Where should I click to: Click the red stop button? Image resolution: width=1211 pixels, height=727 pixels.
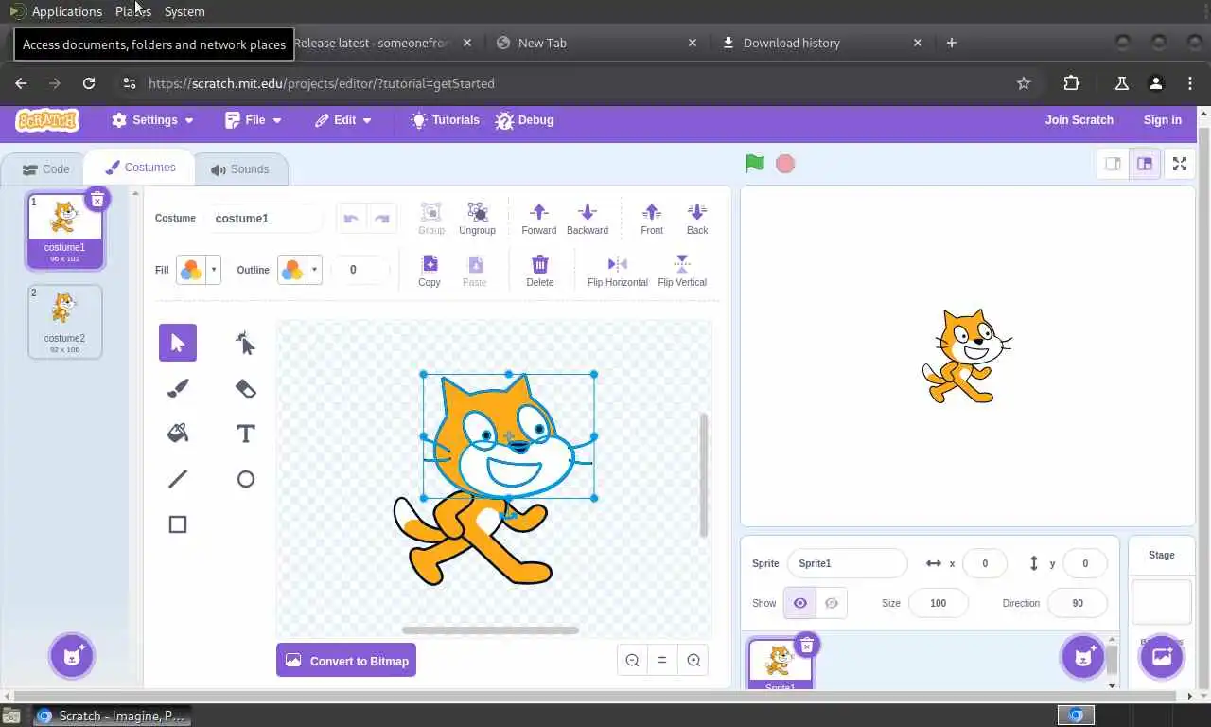pos(785,164)
